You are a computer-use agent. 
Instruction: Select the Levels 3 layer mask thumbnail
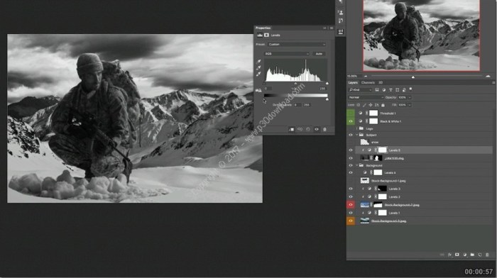(x=383, y=189)
